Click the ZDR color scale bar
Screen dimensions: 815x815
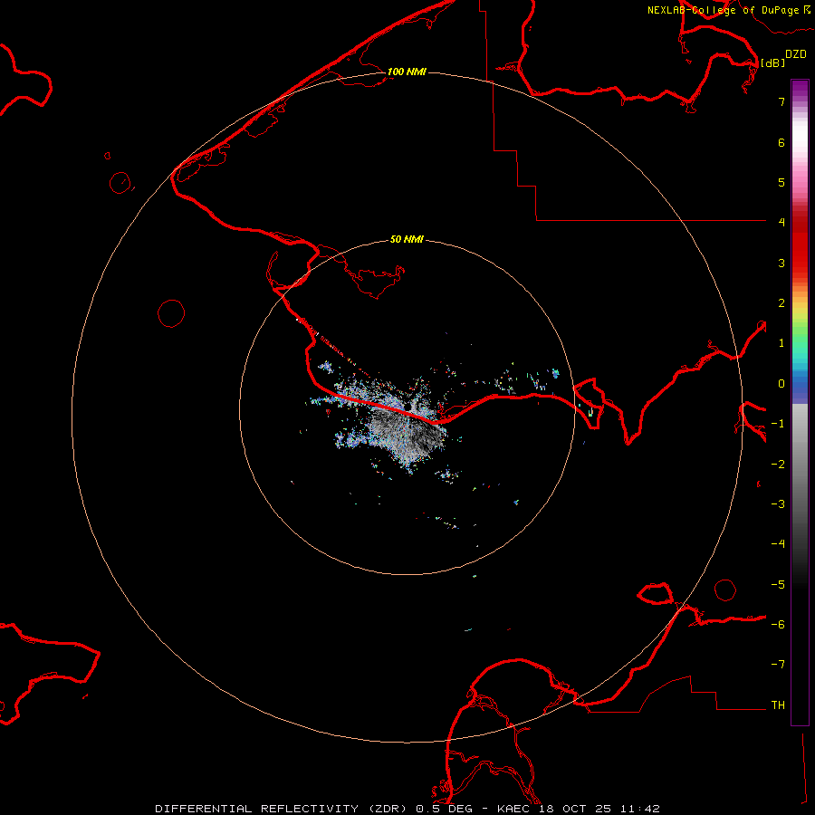800,402
